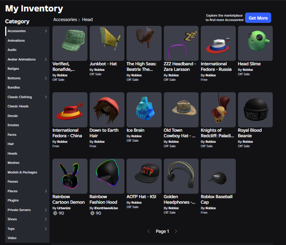Image resolution: width=286 pixels, height=245 pixels.
Task: Open the Rainbow Cartoon Demon image
Action: [x=70, y=176]
